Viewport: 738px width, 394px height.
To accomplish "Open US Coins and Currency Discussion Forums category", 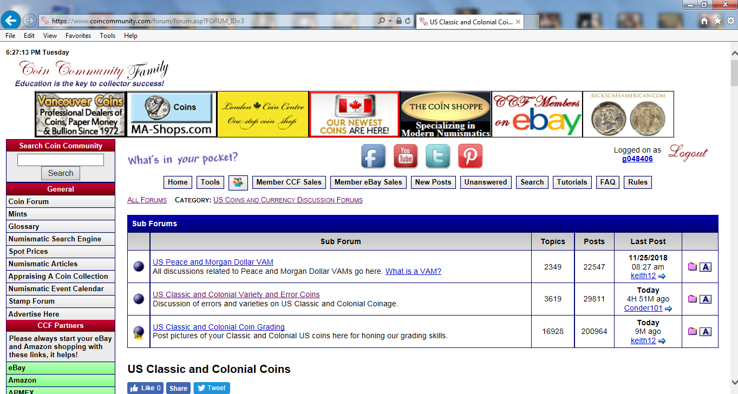I will 288,200.
